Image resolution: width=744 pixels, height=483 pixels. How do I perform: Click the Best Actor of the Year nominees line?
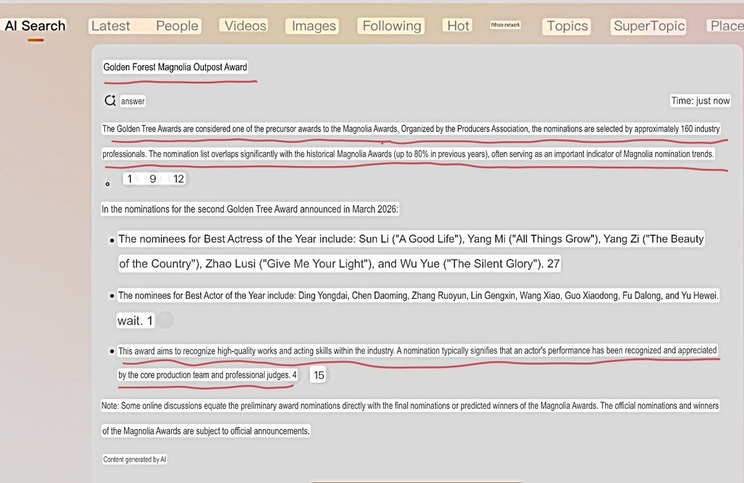(x=418, y=296)
